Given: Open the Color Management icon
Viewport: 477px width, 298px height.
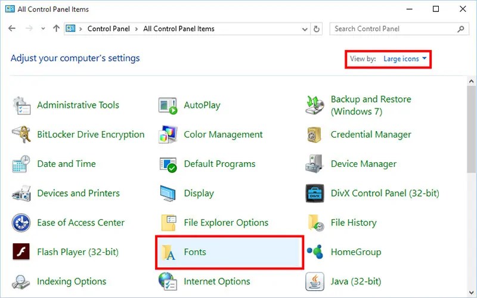Looking at the screenshot, I should pos(168,135).
